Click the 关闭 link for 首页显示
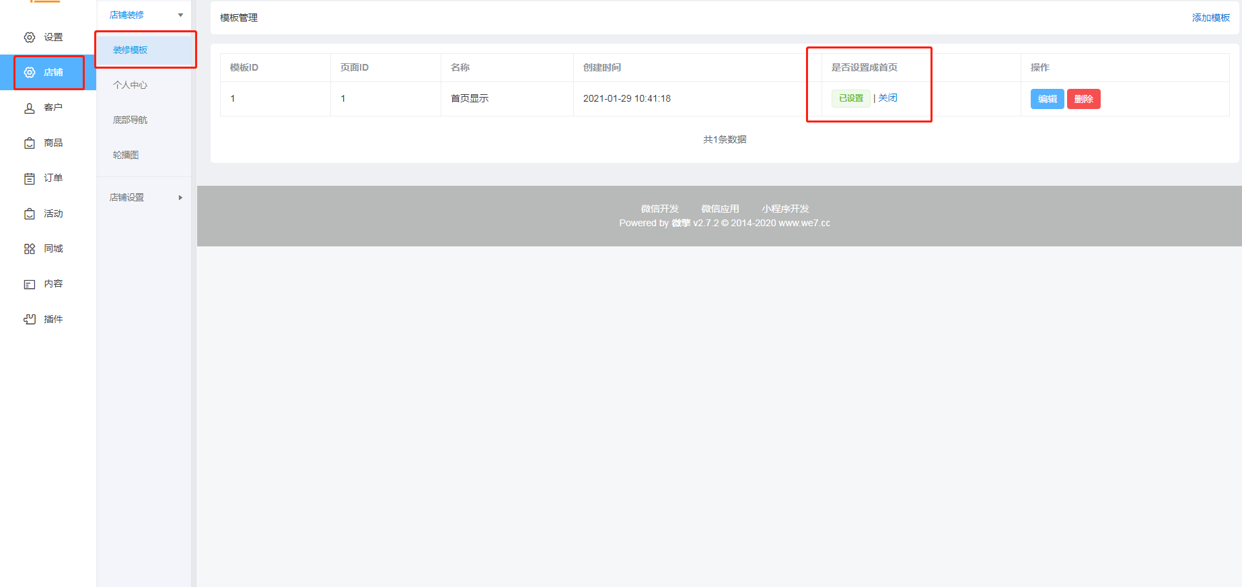 tap(888, 98)
